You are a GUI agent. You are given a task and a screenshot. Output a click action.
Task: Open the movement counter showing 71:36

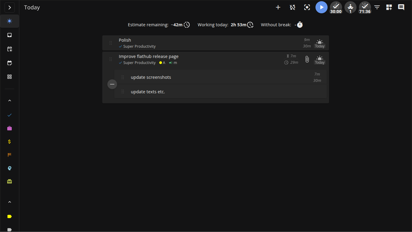(365, 7)
